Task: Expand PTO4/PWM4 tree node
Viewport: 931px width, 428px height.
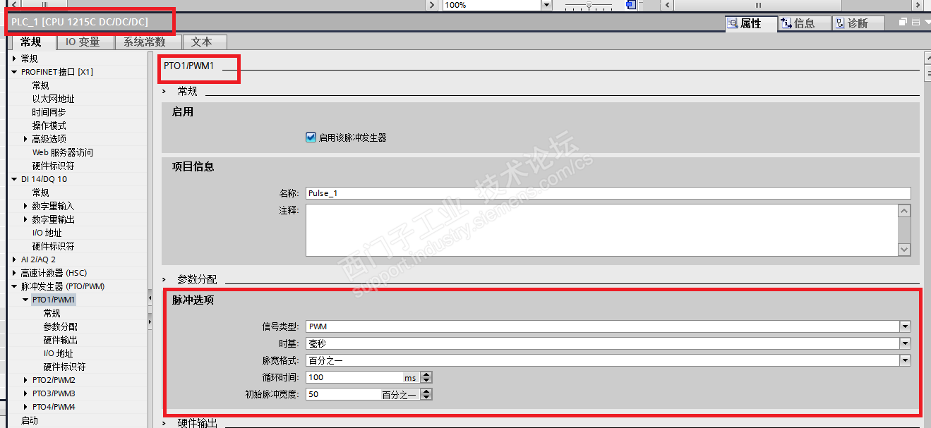Action: [x=26, y=407]
